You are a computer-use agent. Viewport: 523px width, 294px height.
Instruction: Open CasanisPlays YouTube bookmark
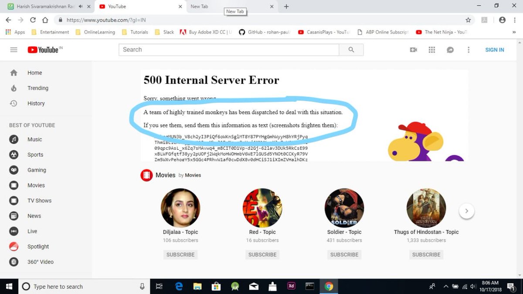[324, 32]
